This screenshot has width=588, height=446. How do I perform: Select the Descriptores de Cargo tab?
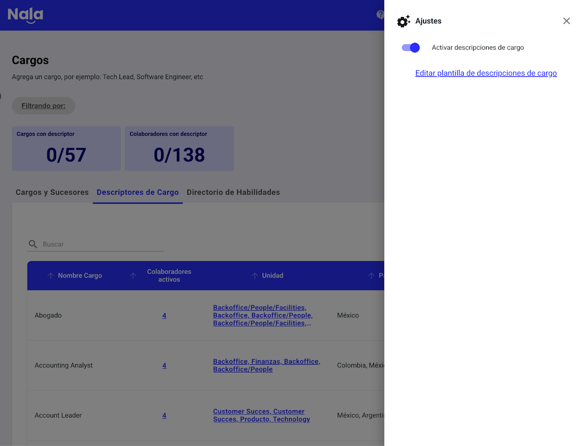coord(137,192)
